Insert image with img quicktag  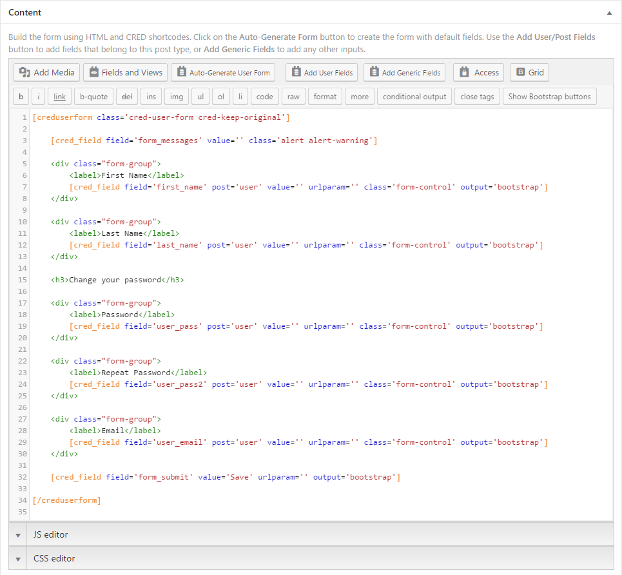click(x=177, y=97)
